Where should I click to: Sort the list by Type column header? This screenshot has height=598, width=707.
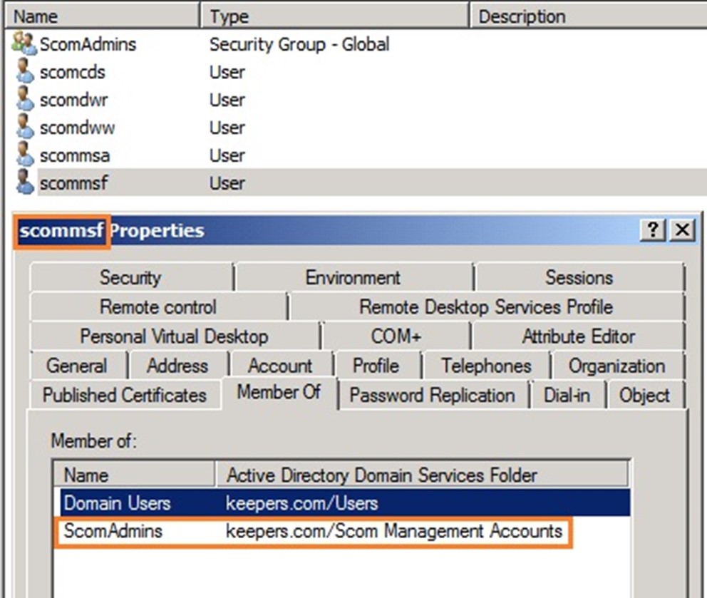coord(335,16)
